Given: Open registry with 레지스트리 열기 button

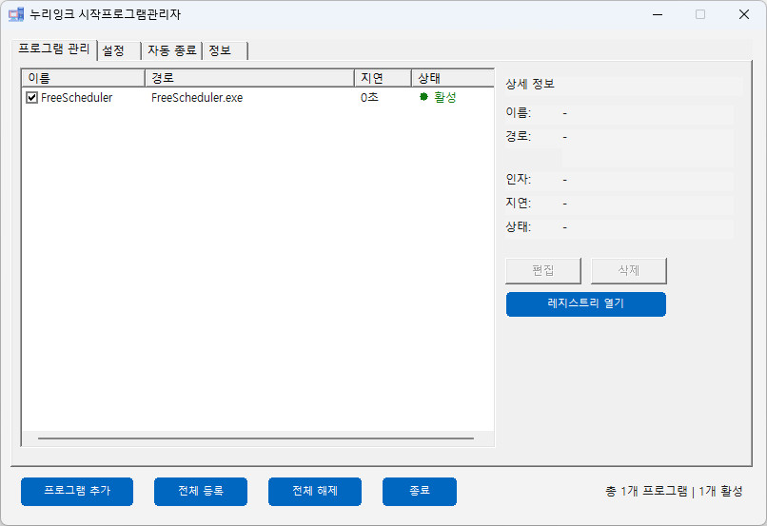Looking at the screenshot, I should click(585, 304).
